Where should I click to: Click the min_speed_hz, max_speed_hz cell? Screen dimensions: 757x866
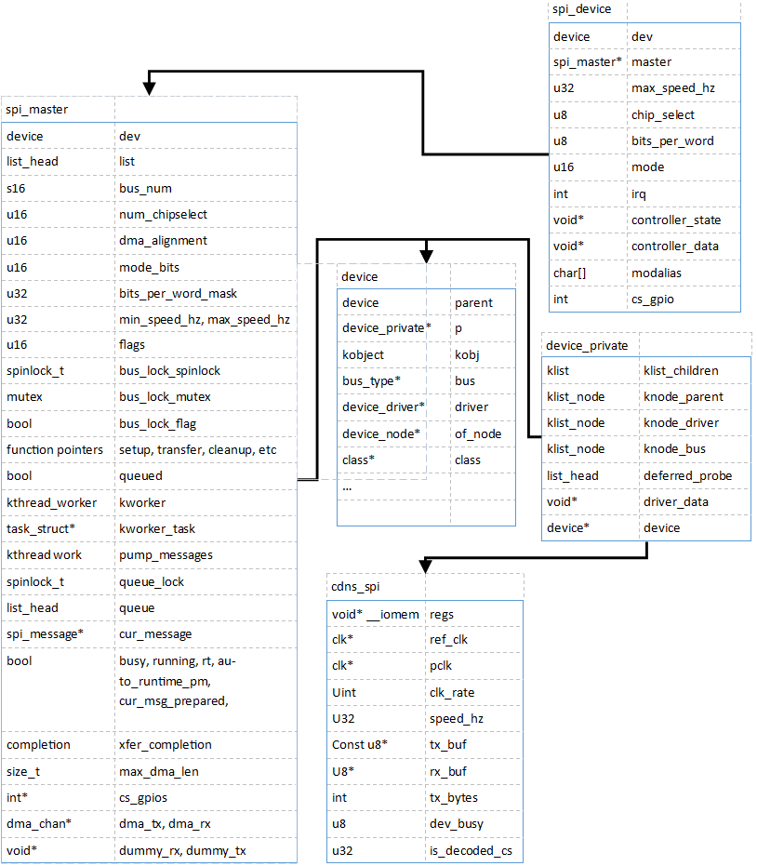pos(205,319)
